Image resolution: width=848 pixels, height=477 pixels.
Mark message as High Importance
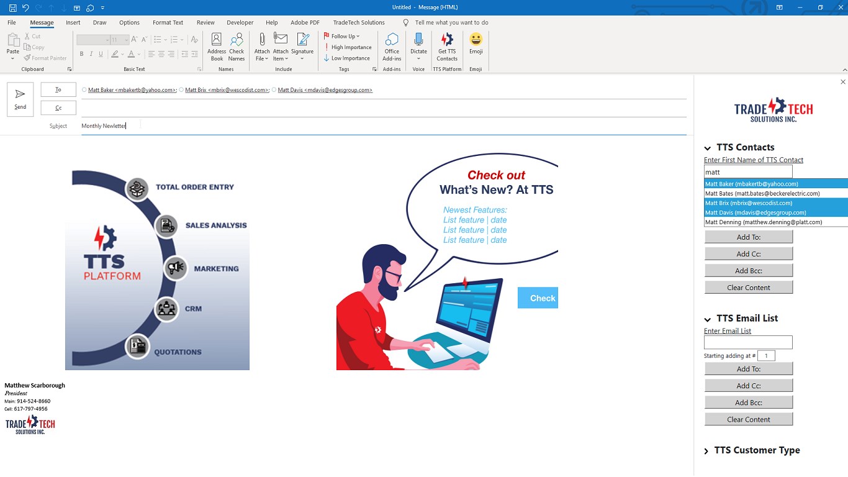pos(348,47)
